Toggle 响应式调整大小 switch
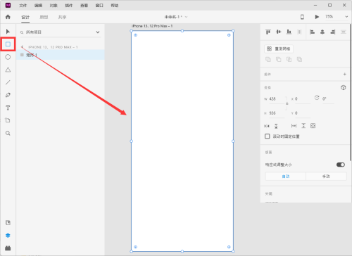Image resolution: width=352 pixels, height=256 pixels. click(341, 165)
